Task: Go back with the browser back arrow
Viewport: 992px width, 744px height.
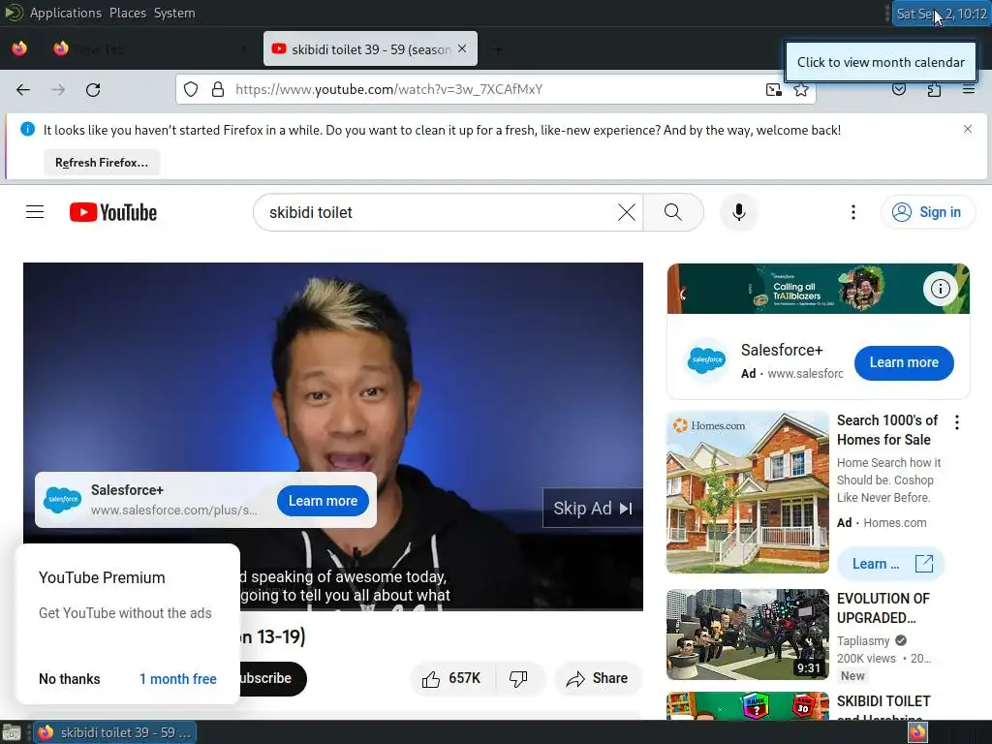Action: click(x=23, y=90)
